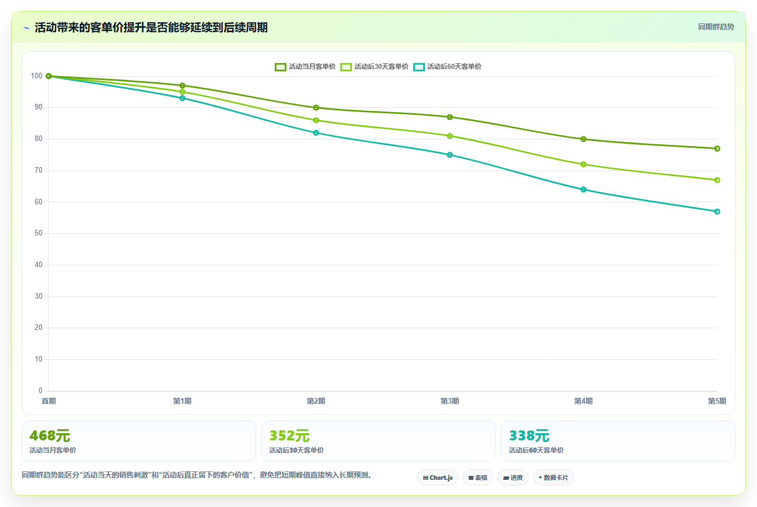The width and height of the screenshot is (757, 507).
Task: Click the 活动后60天客单价 data point at 第4期
Action: 583,189
